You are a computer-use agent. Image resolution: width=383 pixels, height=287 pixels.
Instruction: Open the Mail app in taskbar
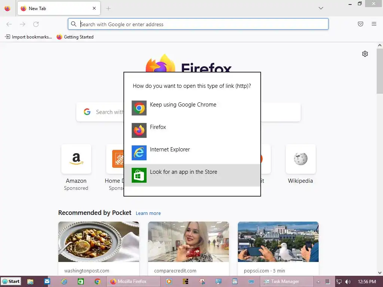click(47, 281)
